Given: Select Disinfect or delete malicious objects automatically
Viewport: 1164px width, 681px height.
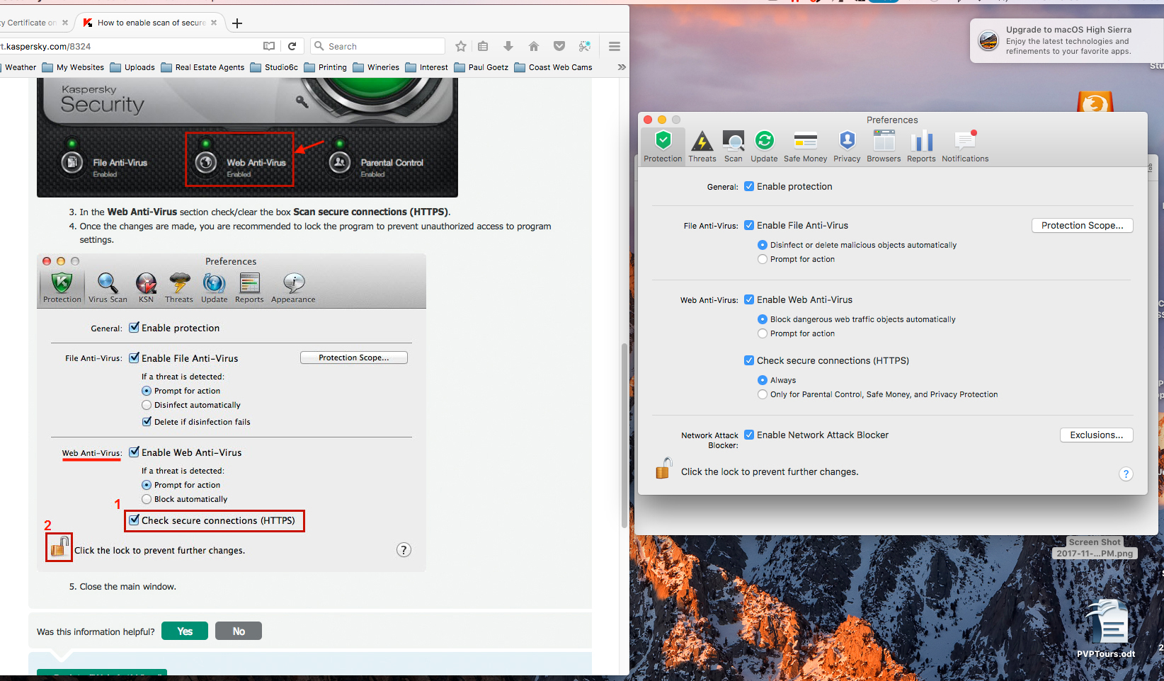Looking at the screenshot, I should click(763, 245).
